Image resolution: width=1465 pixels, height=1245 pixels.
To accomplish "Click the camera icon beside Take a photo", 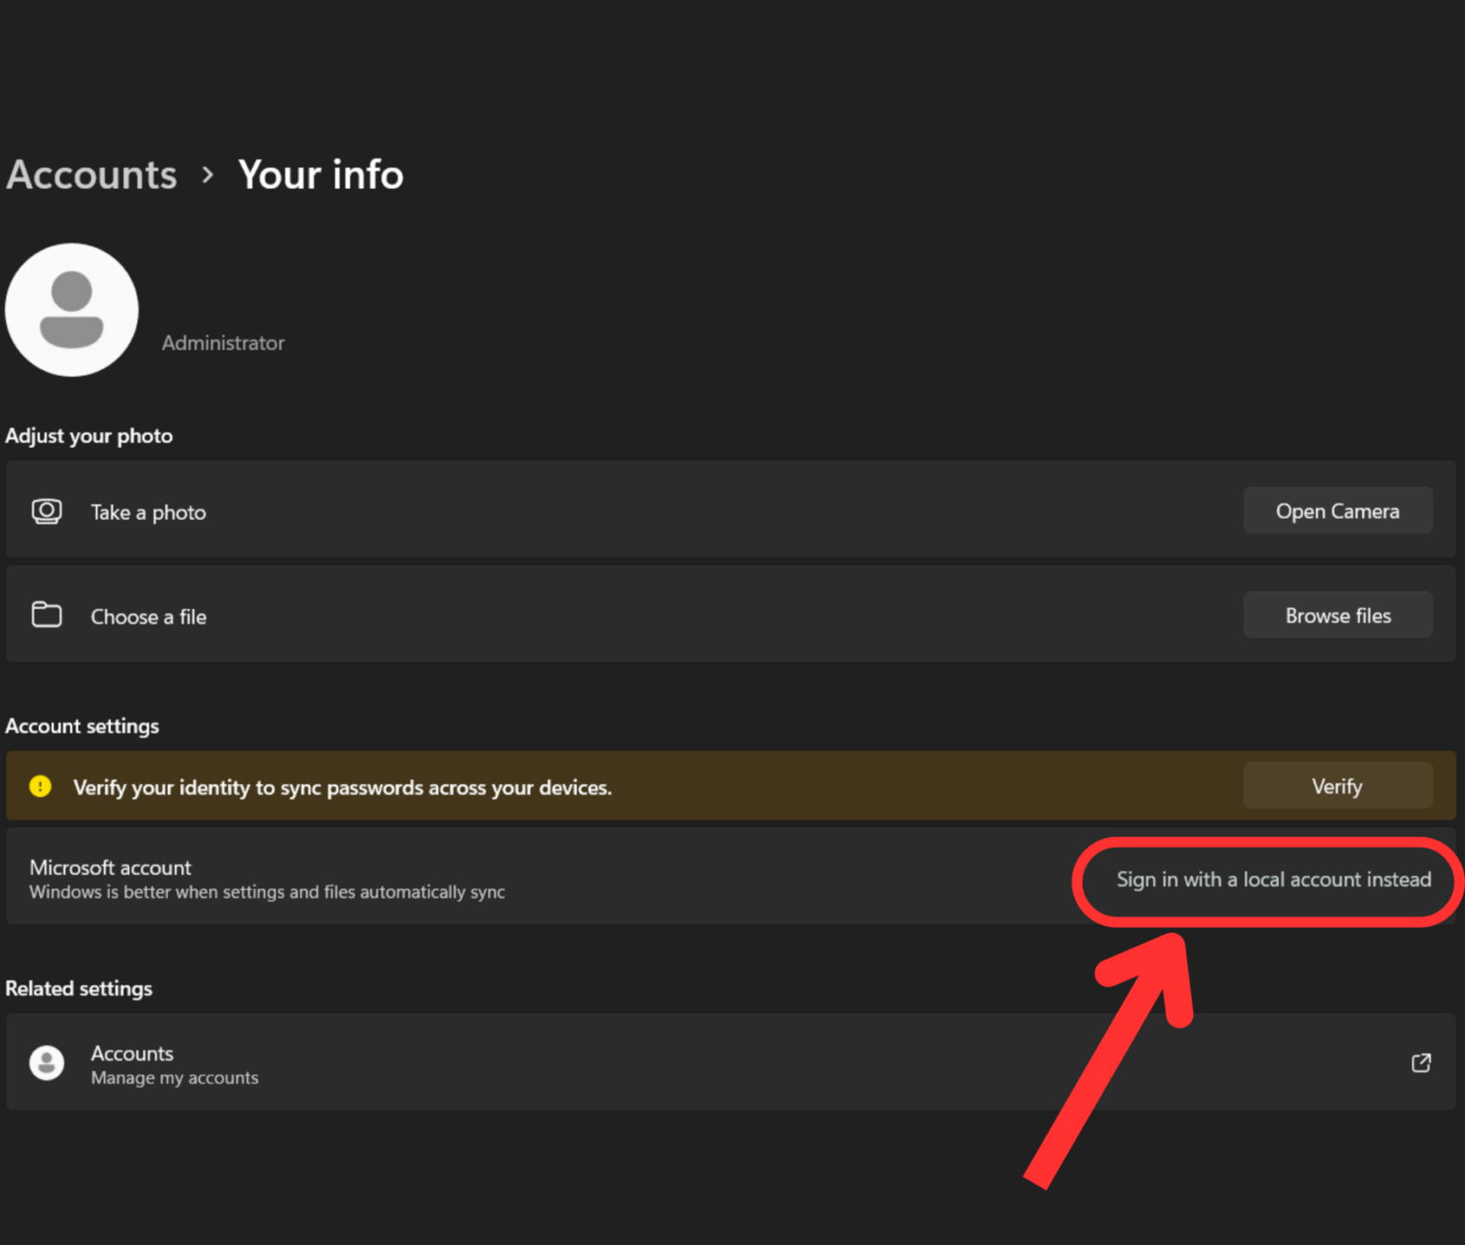I will pos(46,511).
